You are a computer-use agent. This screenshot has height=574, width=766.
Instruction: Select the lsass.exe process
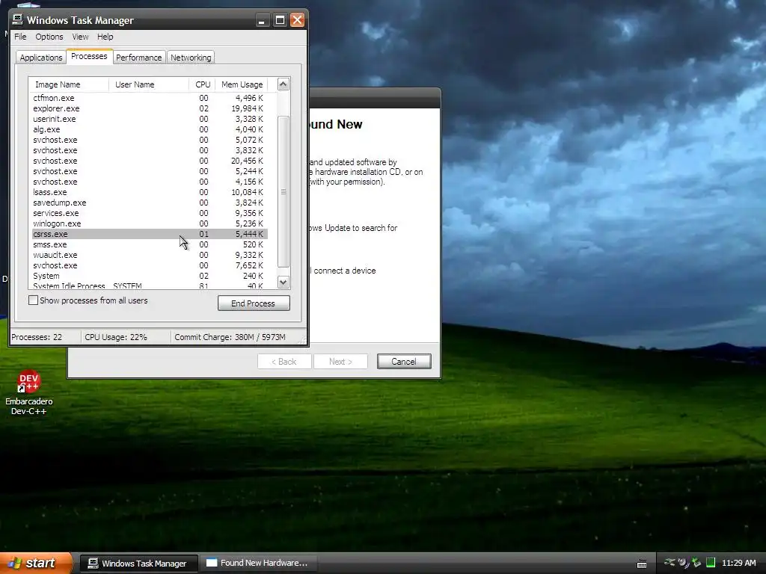[150, 192]
